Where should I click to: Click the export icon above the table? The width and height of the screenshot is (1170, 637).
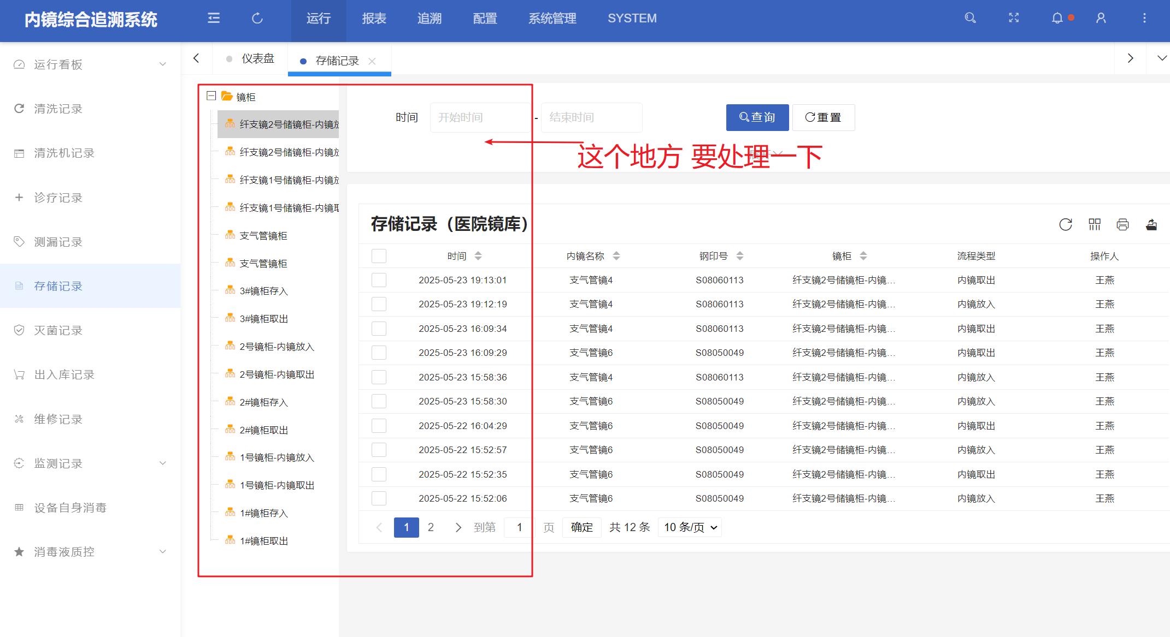pyautogui.click(x=1151, y=224)
